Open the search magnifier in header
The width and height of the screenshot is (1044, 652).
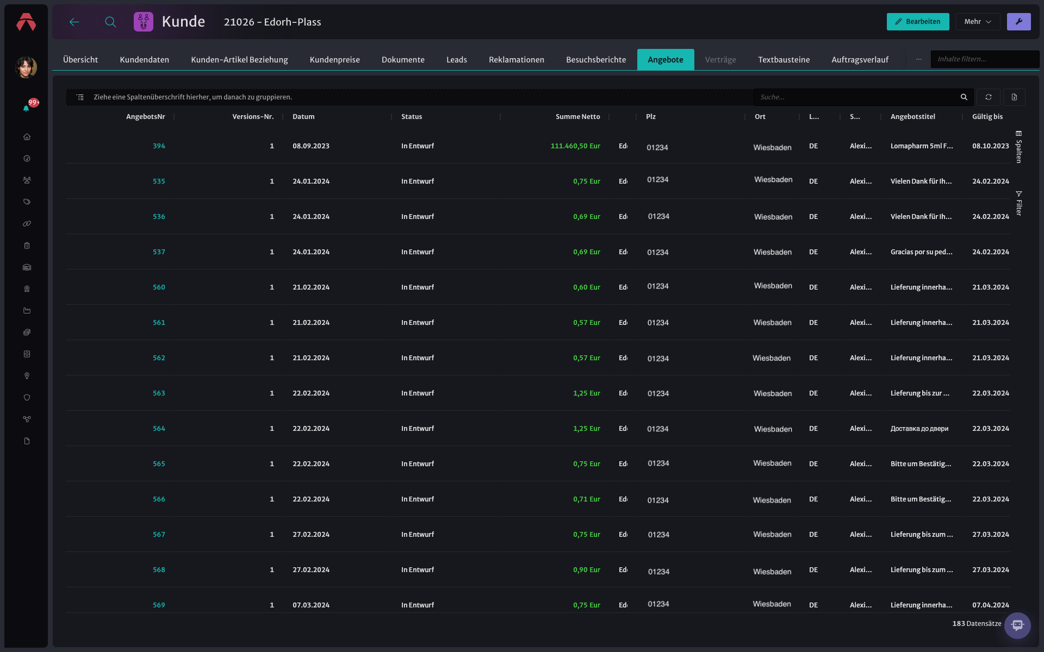pyautogui.click(x=110, y=22)
